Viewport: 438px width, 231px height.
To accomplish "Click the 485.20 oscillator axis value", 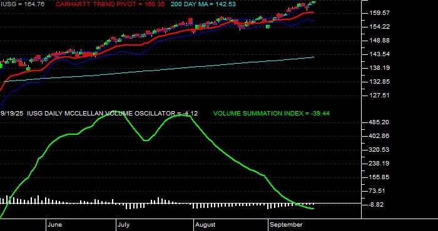I will click(x=379, y=122).
